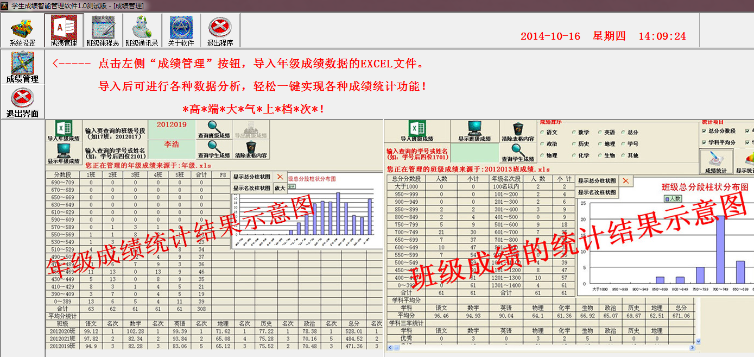The width and height of the screenshot is (754, 357).
Task: Click 显示总分柱状图 in class panel
Action: click(x=597, y=181)
